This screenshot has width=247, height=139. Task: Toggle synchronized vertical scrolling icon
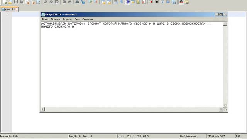tap(103, 2)
